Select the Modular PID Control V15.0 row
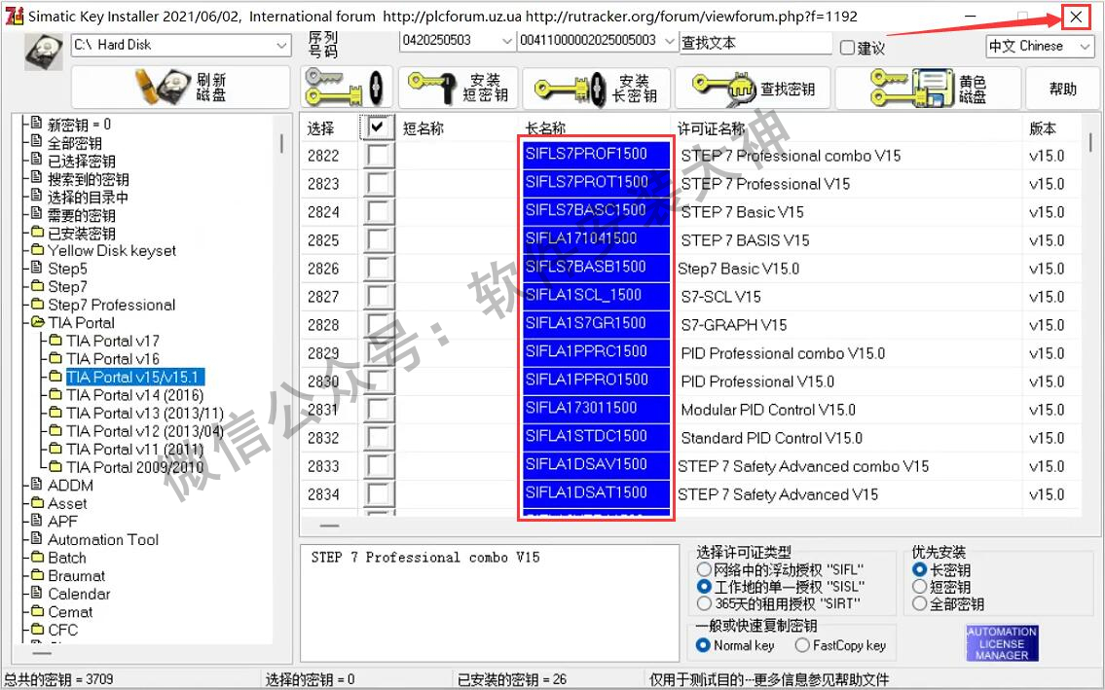 pyautogui.click(x=768, y=410)
